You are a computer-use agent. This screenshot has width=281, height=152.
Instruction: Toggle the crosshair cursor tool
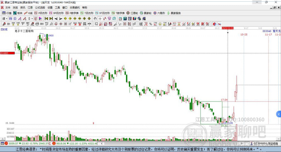(100, 19)
